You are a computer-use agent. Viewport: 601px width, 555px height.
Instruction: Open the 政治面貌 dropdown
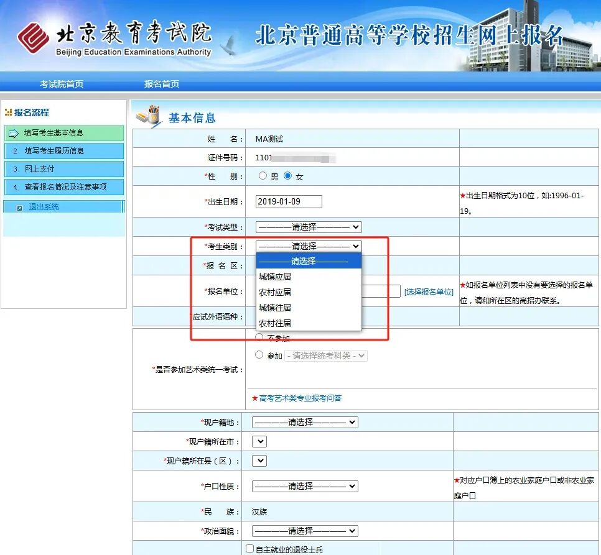click(305, 531)
